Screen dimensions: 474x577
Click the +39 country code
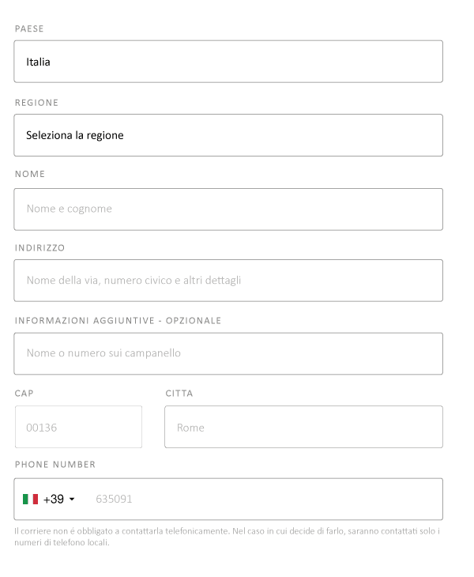tap(54, 500)
